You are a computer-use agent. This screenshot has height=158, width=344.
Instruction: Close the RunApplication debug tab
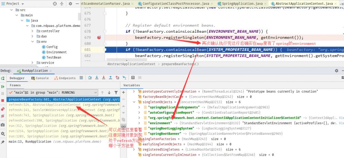point(51,71)
